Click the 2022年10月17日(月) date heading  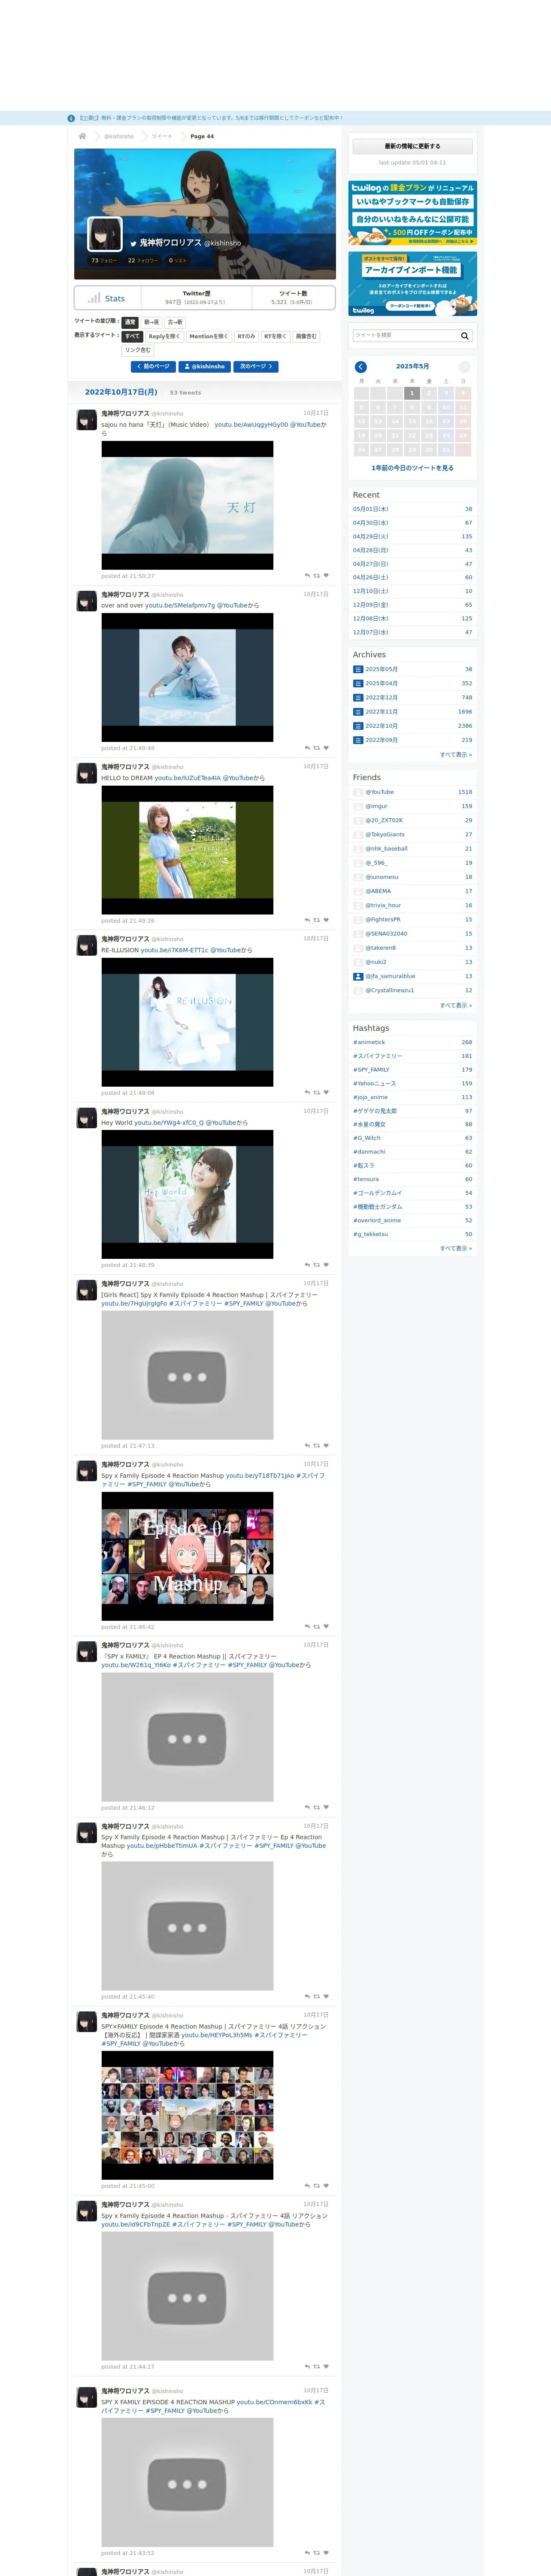tap(121, 392)
